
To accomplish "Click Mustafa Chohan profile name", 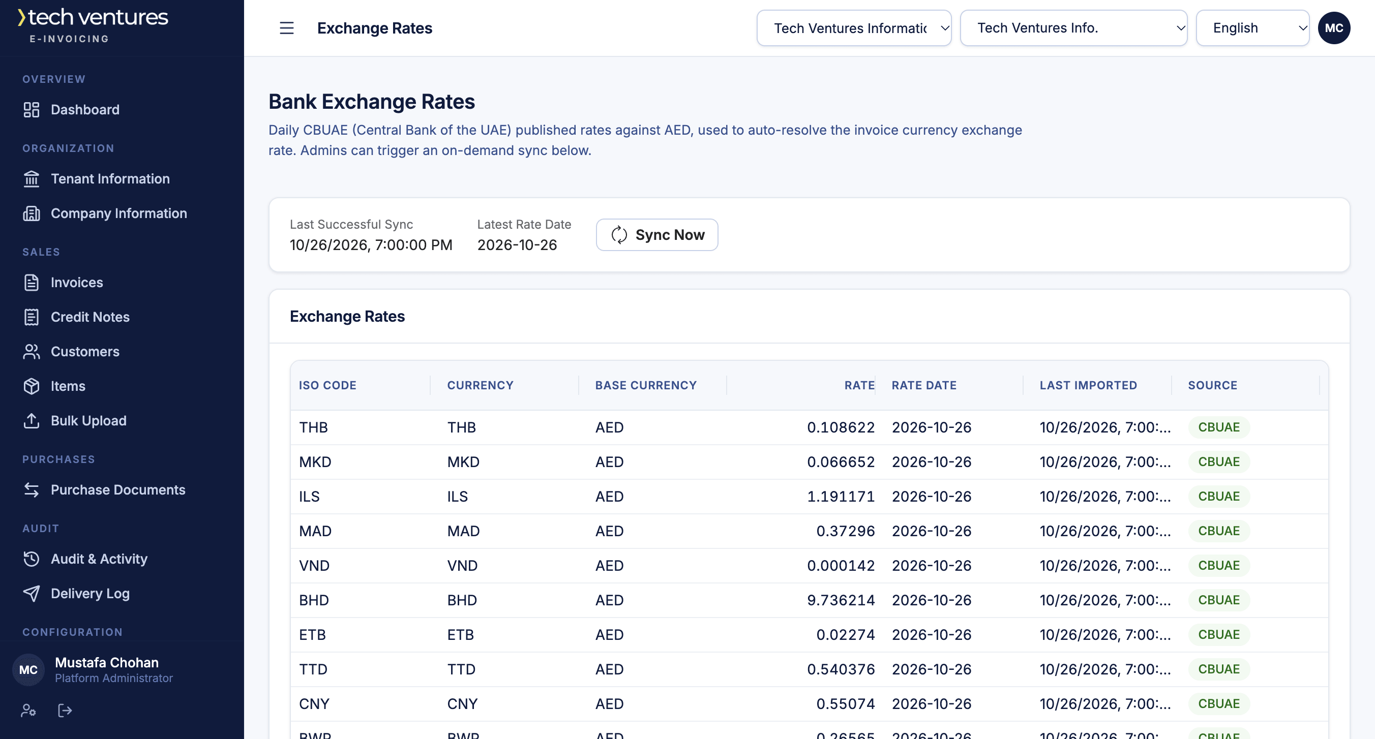I will pos(107,663).
